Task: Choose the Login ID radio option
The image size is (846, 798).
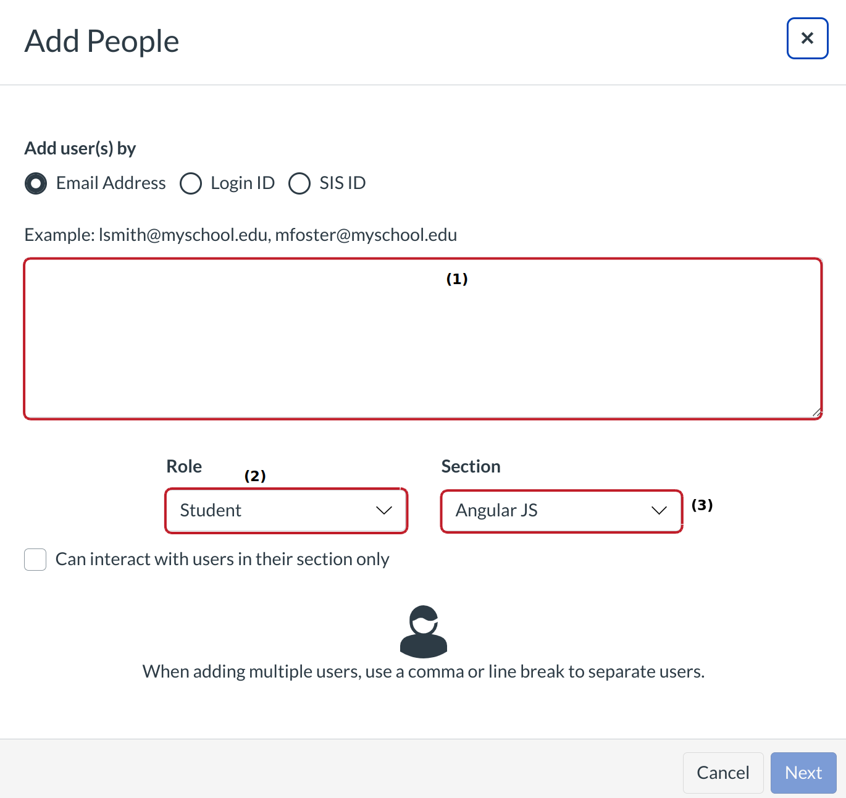Action: [191, 183]
